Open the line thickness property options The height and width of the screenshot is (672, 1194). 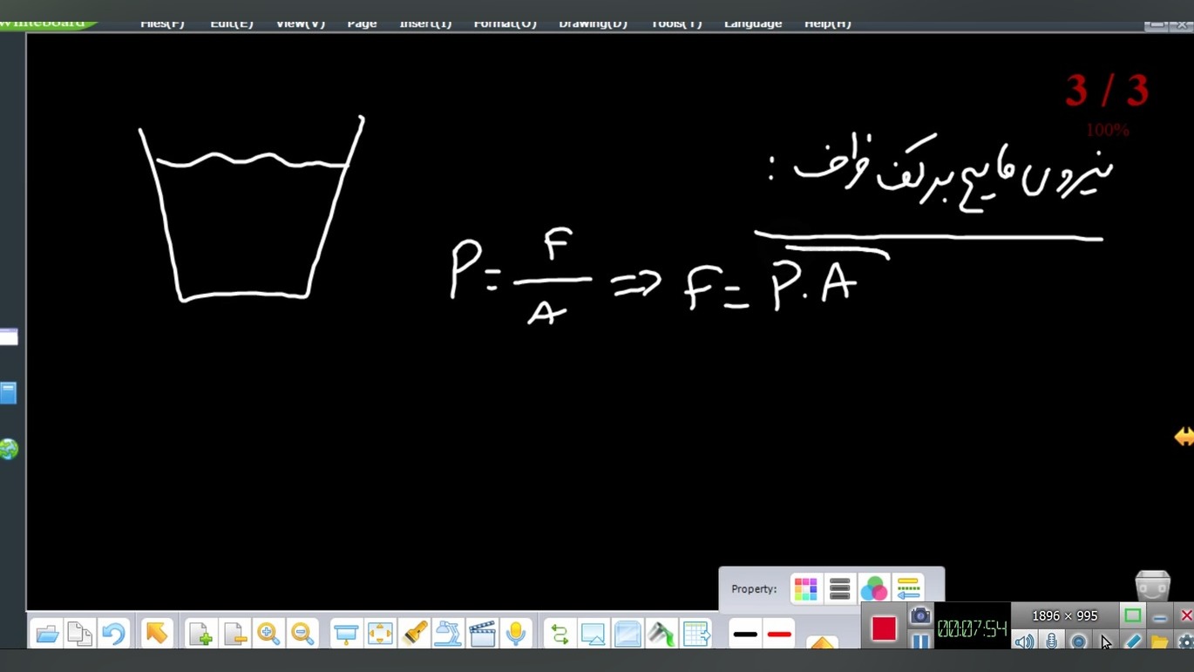click(x=839, y=589)
